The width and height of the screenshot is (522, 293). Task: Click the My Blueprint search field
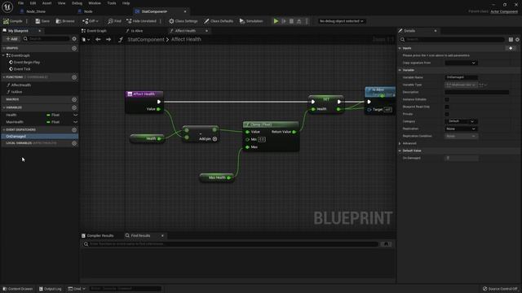(46, 39)
